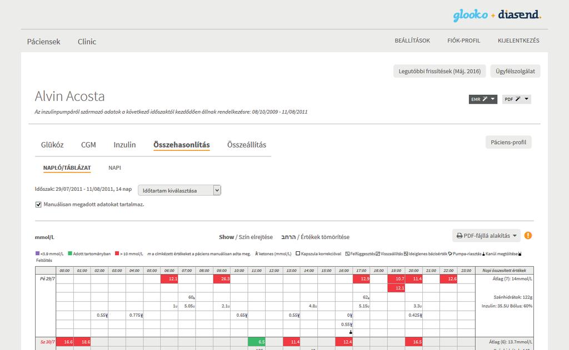Click the EMR magic wand icon
The height and width of the screenshot is (350, 569).
coord(485,99)
